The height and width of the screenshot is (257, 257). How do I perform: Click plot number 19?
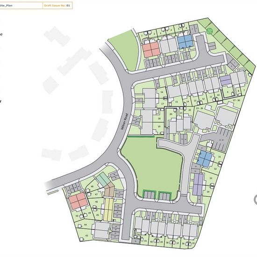159,127
